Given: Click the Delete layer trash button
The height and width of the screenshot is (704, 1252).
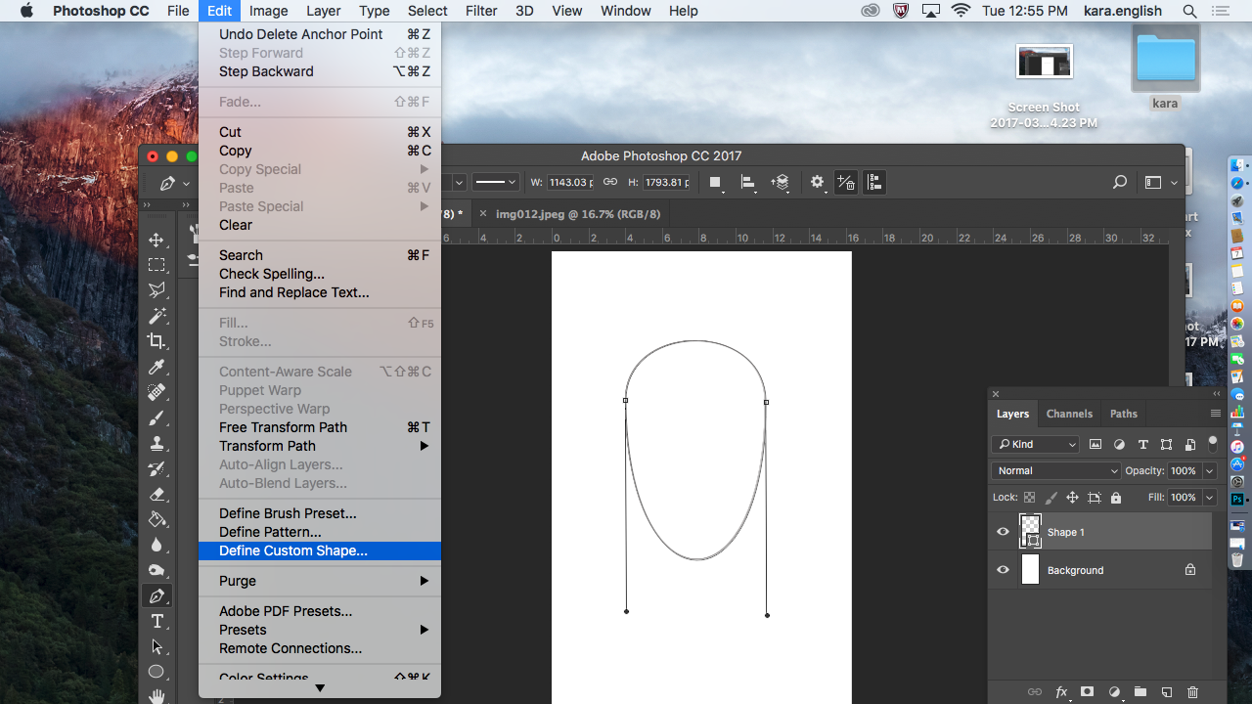Looking at the screenshot, I should pos(1192,691).
